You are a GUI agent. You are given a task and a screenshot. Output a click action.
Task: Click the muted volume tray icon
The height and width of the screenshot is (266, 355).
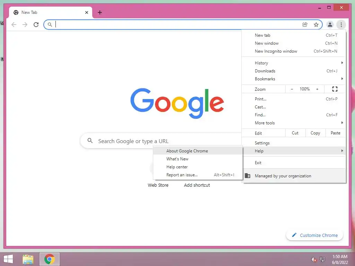[x=314, y=259]
